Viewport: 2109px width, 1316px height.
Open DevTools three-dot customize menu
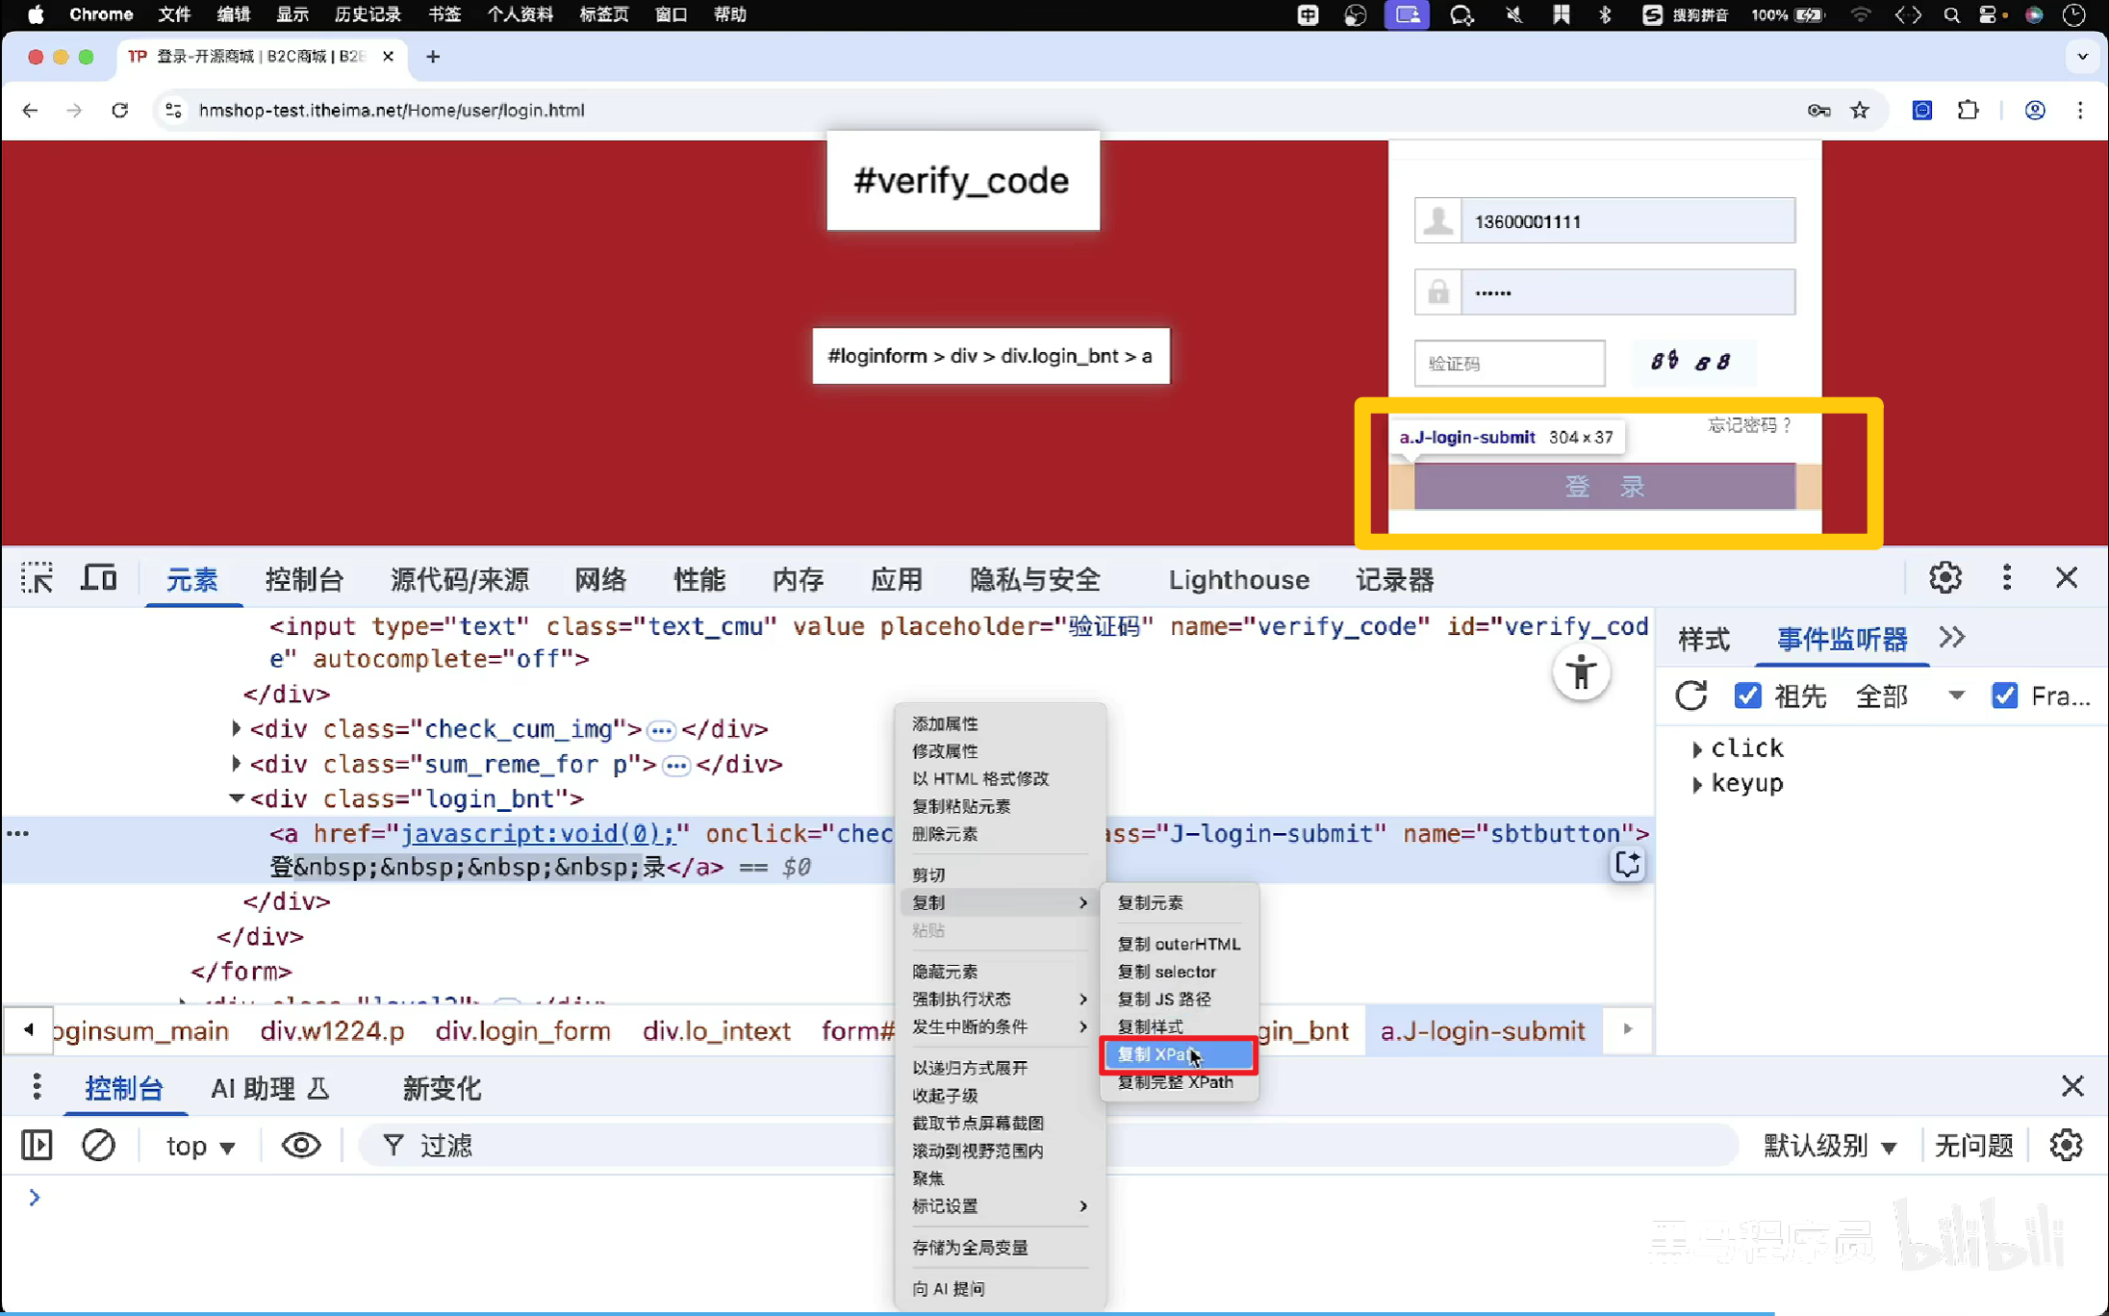point(2006,578)
